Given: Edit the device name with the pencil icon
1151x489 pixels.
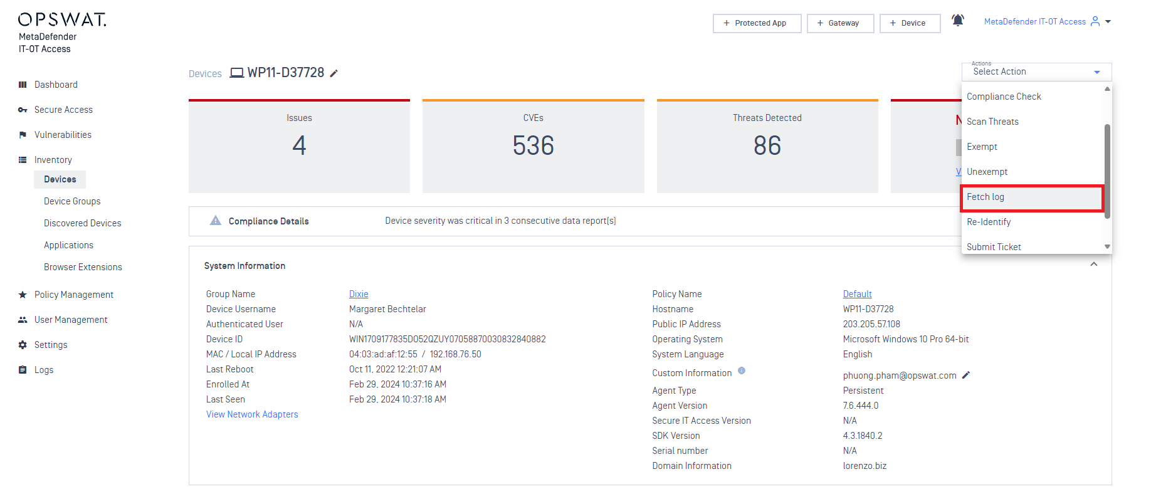Looking at the screenshot, I should tap(334, 73).
